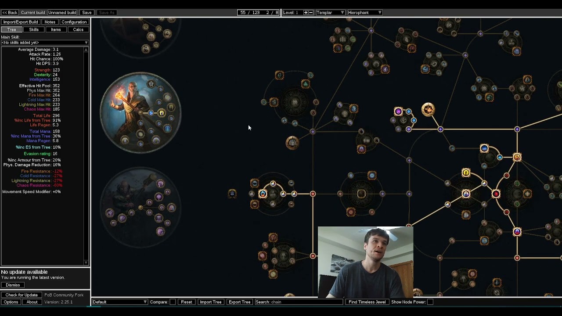562x316 pixels.
Task: Switch to the Skills tab
Action: coord(34,29)
